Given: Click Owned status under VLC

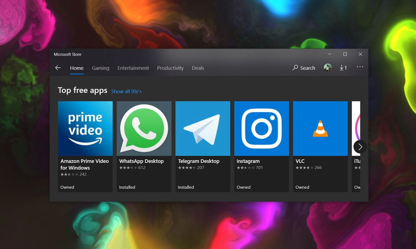Looking at the screenshot, I should pyautogui.click(x=302, y=187).
